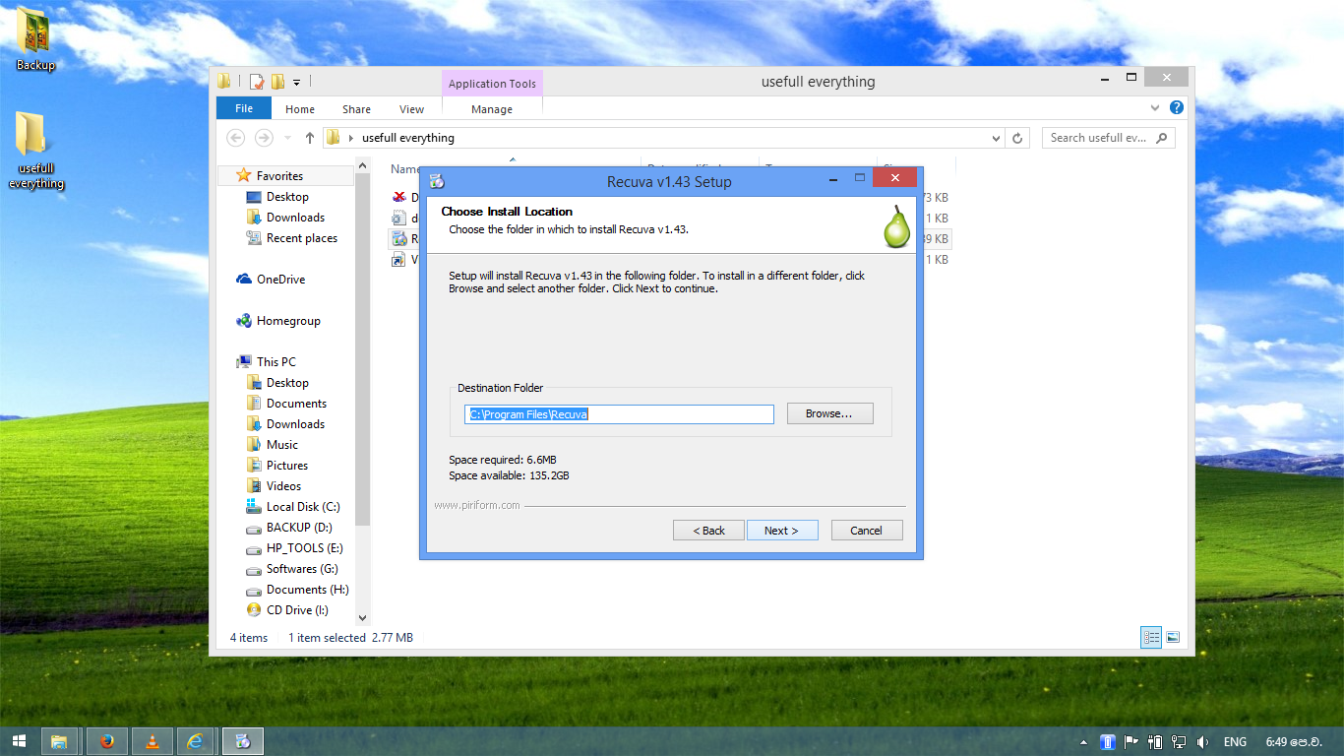Open the clock showing 6:49

(x=1292, y=742)
